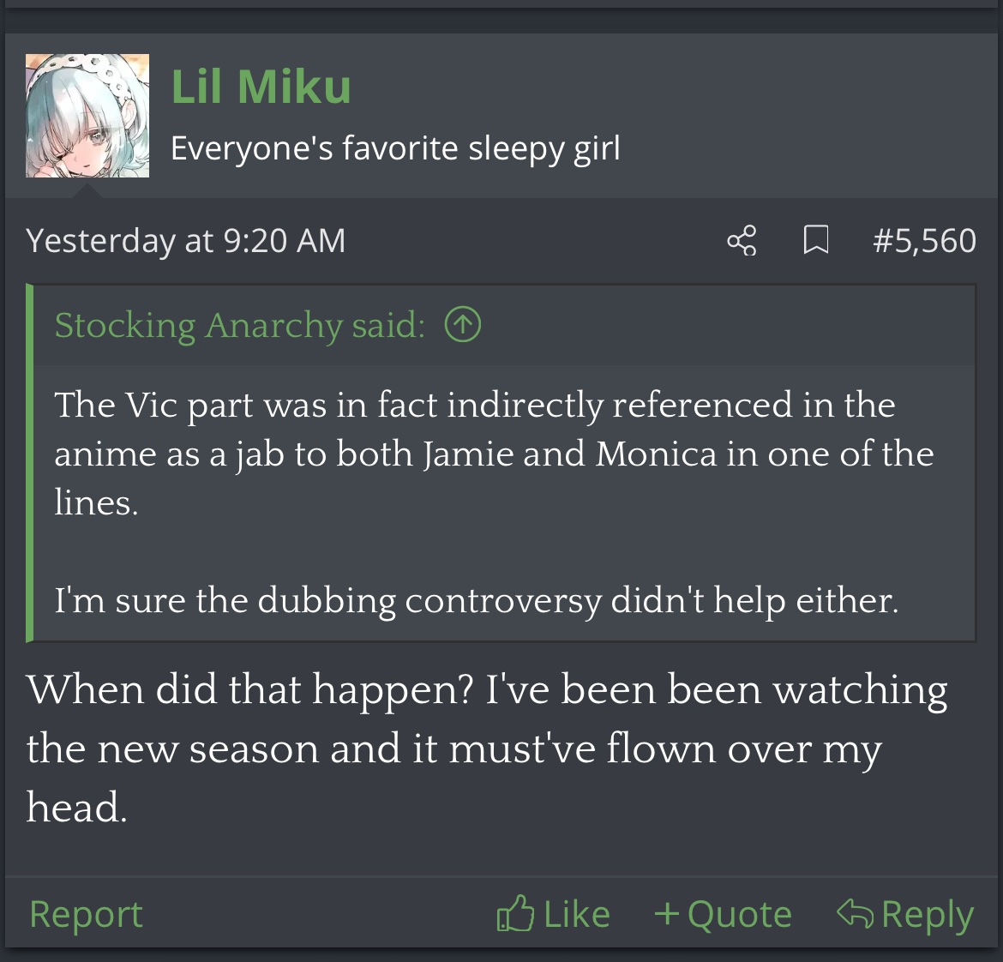Click the 'Stocking Anarchy said:' quote attribution
1003x962 pixels.
click(240, 325)
